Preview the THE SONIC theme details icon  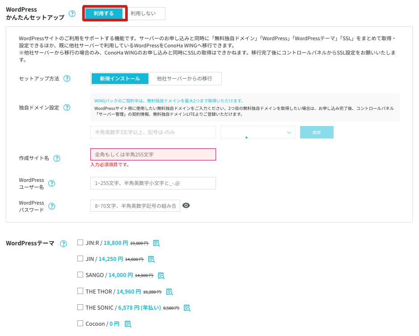[x=187, y=308]
